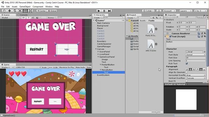The height and width of the screenshot is (117, 209).
Task: Open the Font Style dropdown
Action: [196, 55]
